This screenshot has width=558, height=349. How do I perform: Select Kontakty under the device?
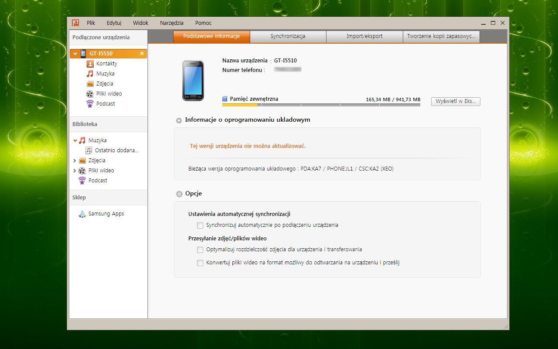click(107, 64)
